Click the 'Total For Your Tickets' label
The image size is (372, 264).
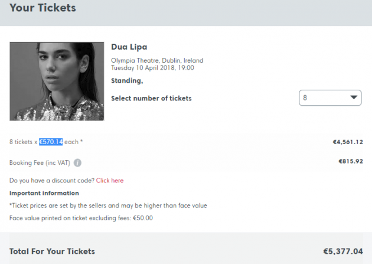tap(53, 252)
